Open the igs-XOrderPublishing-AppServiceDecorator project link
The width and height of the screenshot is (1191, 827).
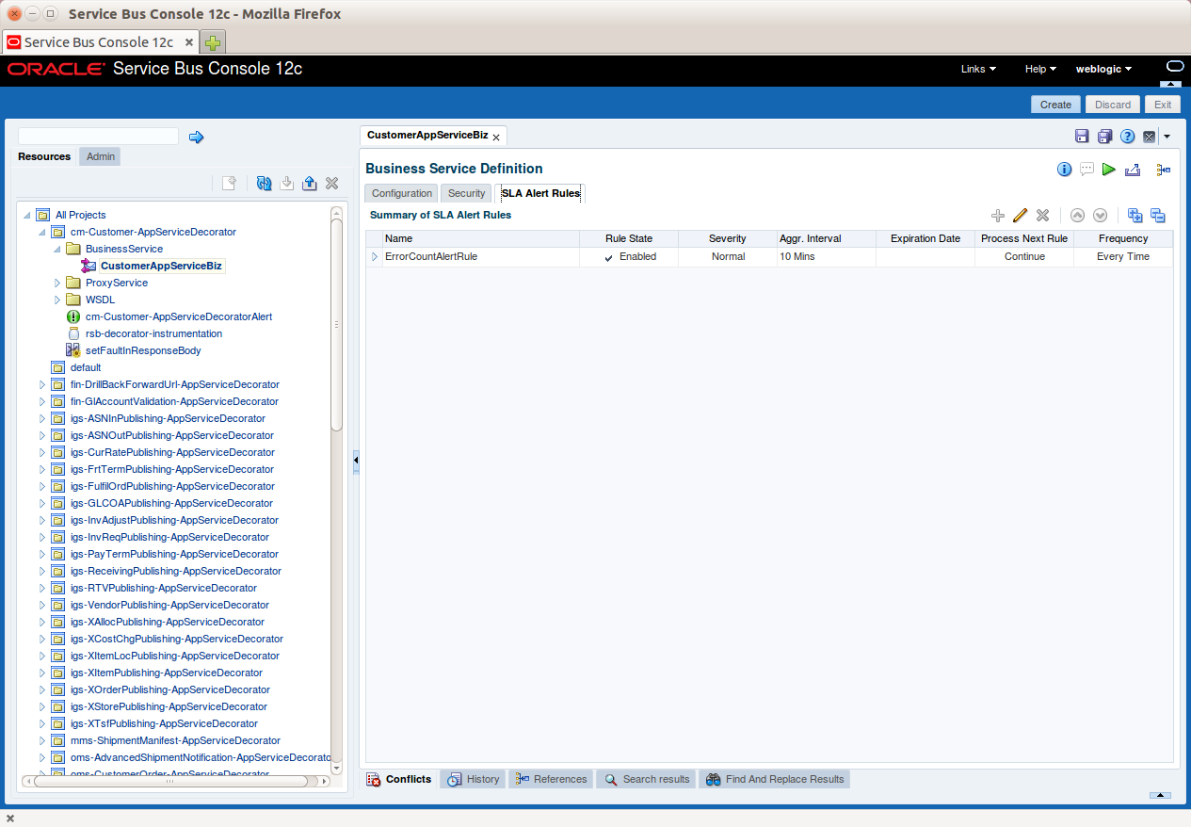170,689
